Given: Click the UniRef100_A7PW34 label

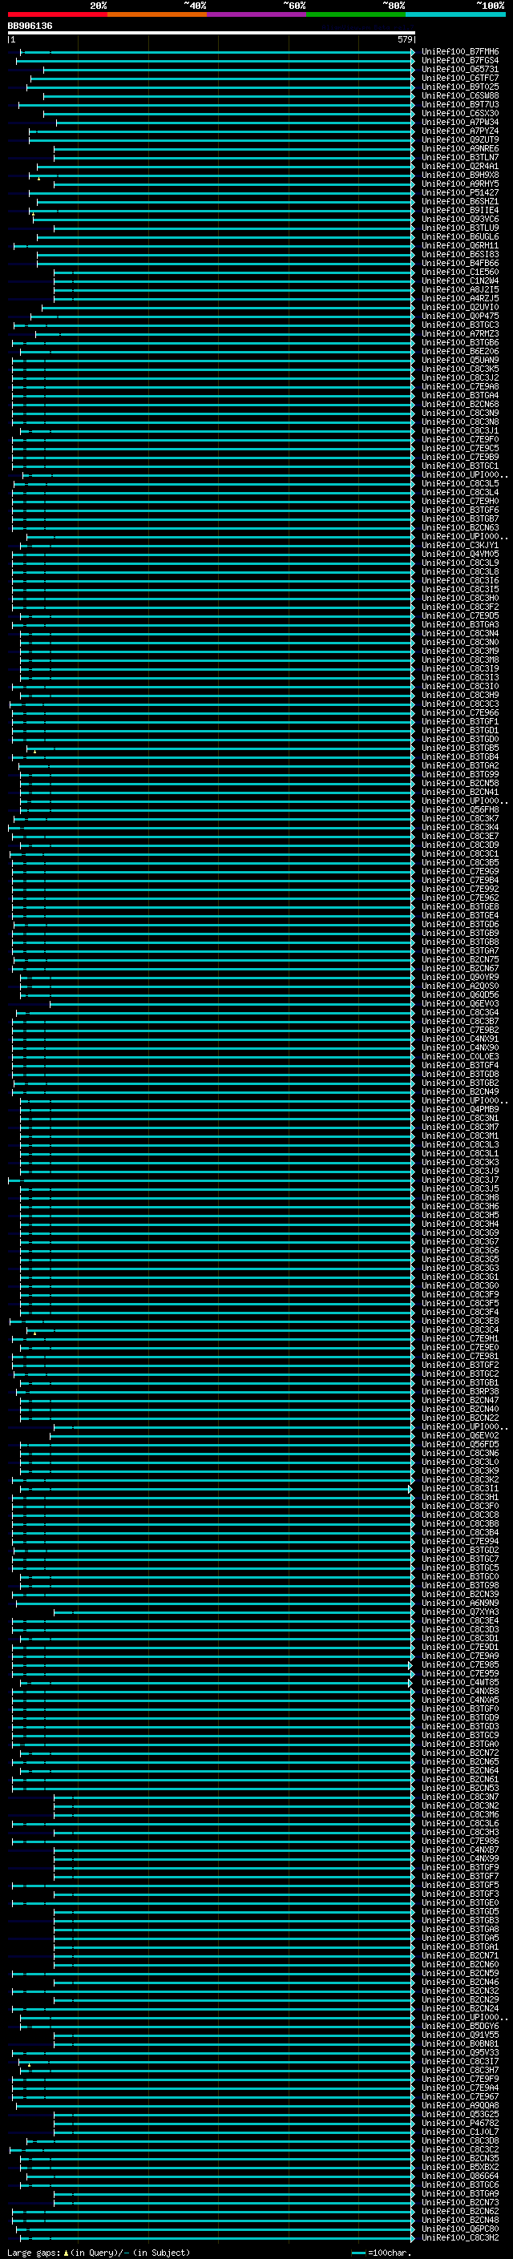Looking at the screenshot, I should coord(460,122).
